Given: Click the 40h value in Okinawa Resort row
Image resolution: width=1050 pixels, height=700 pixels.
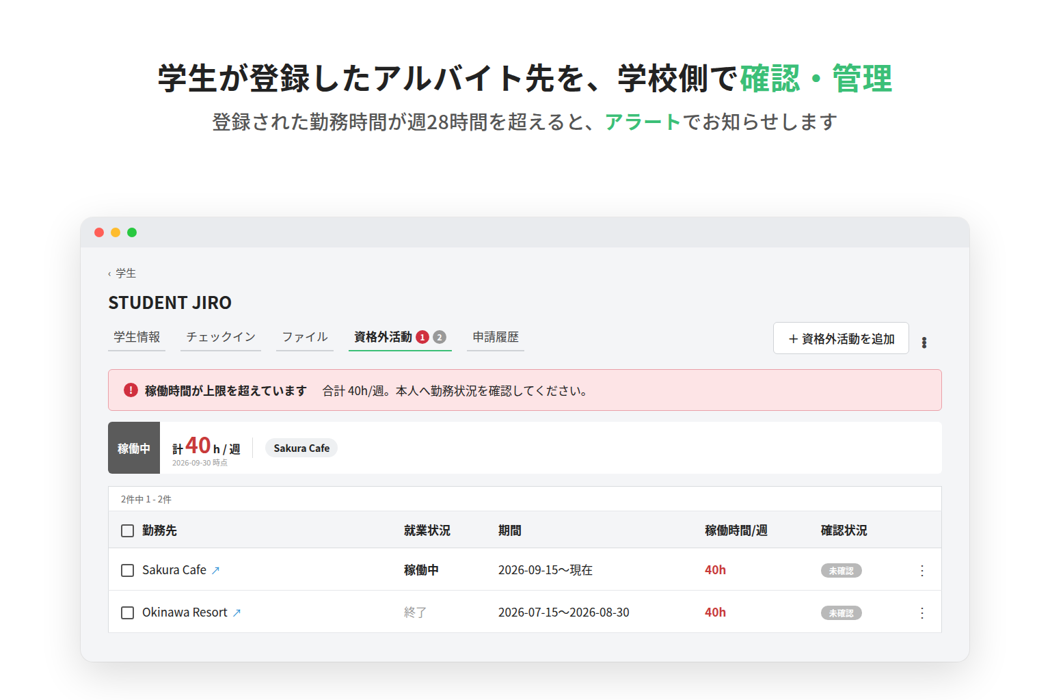Looking at the screenshot, I should click(x=716, y=612).
